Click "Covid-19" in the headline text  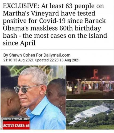tap(52, 21)
